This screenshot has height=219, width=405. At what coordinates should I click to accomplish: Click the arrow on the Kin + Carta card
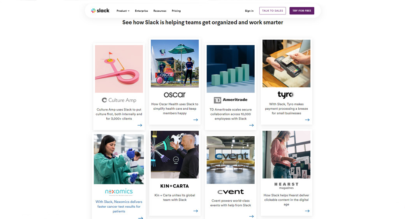coord(195,211)
